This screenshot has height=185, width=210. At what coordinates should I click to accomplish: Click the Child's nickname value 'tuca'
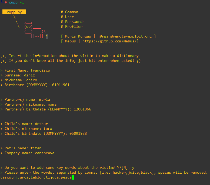click(48, 129)
